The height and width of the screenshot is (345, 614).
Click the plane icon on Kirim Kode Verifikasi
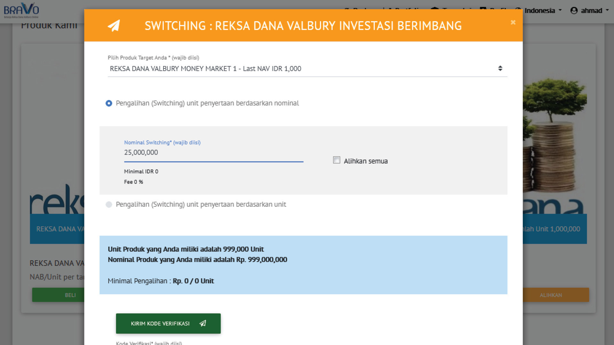pos(203,323)
